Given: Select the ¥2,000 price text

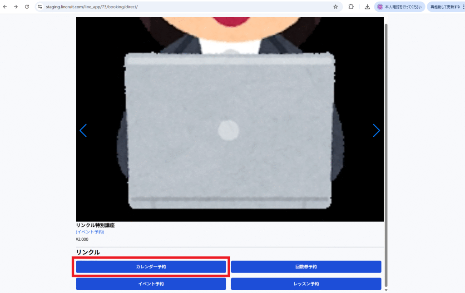Looking at the screenshot, I should click(x=82, y=239).
